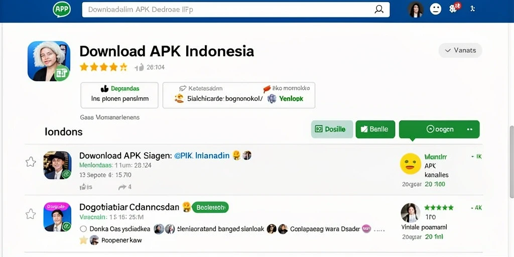Click the Viniale poamarnl text

click(424, 227)
